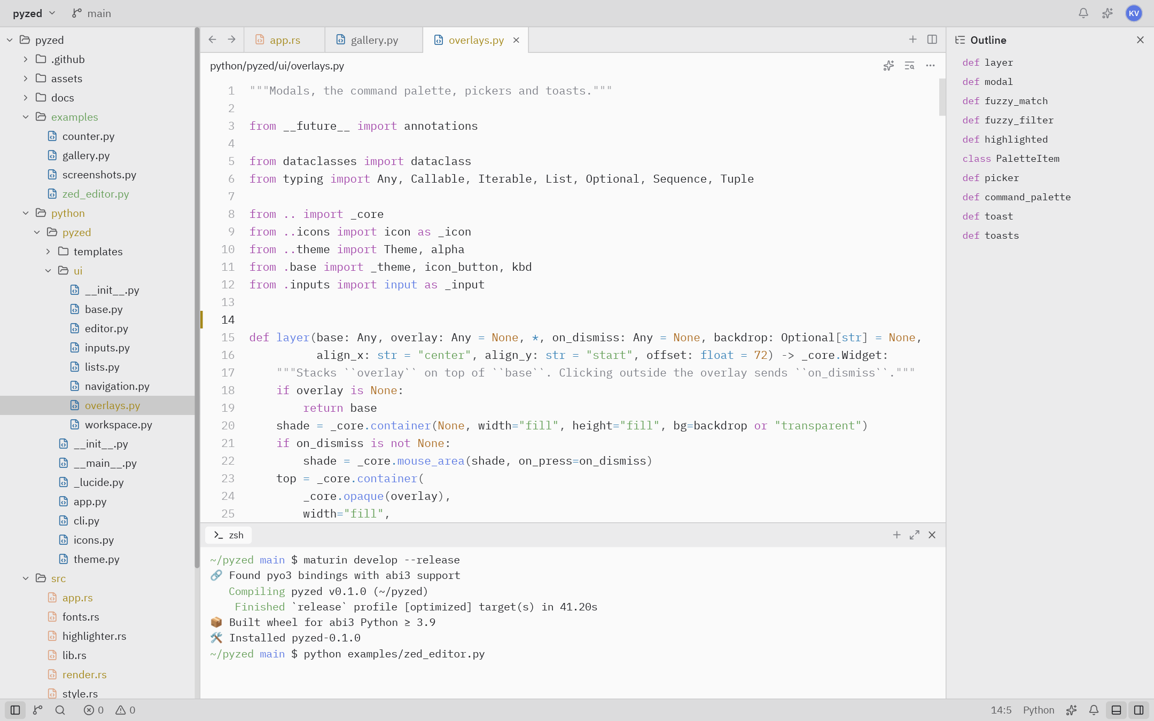Open the AI assistant sparkle icon in title bar

coord(1108,13)
